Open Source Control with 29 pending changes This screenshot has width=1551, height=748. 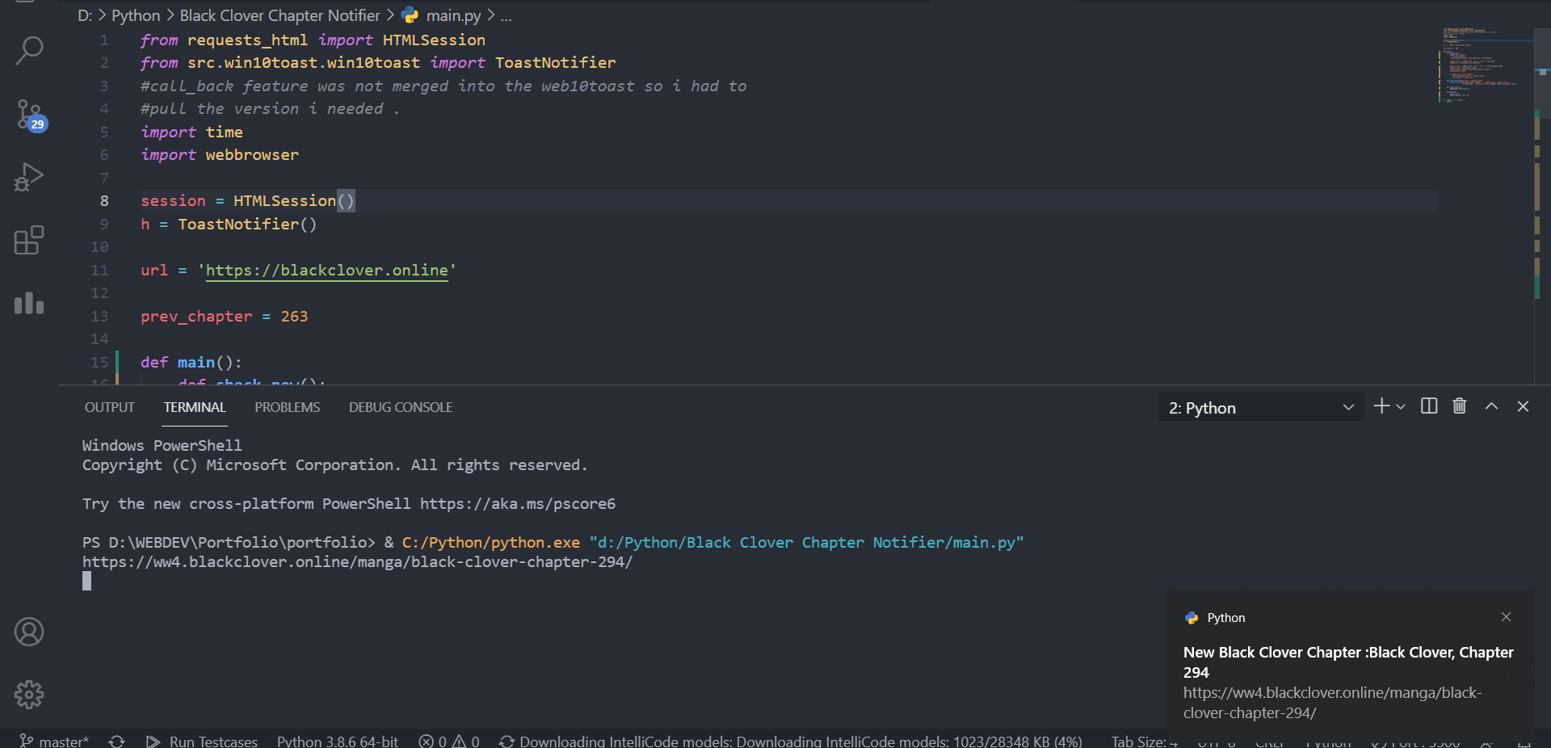(29, 114)
